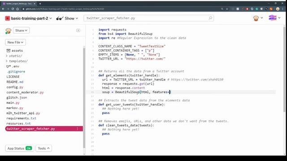Open the Glitch fish account menu
Screen dimensions: 287x161
[274, 18]
